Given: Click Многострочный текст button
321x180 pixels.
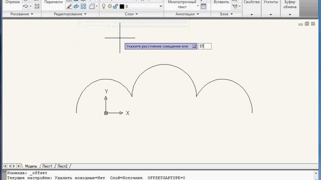Looking at the screenshot, I should click(182, 4).
